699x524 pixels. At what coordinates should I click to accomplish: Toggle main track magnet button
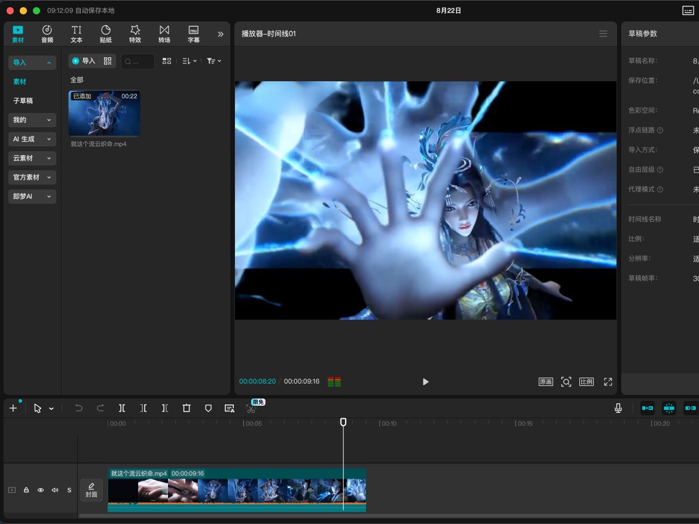pyautogui.click(x=648, y=408)
